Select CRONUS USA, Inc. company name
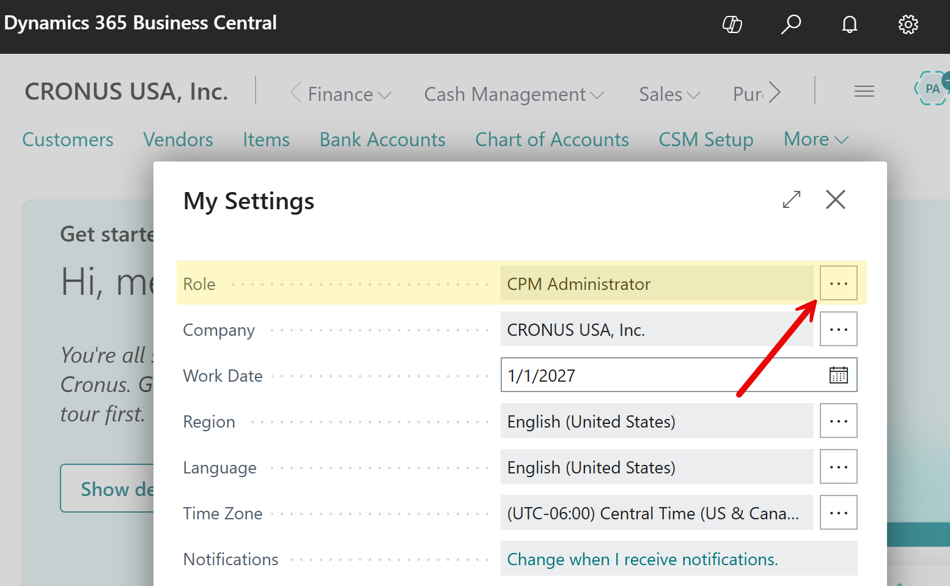 (x=126, y=91)
